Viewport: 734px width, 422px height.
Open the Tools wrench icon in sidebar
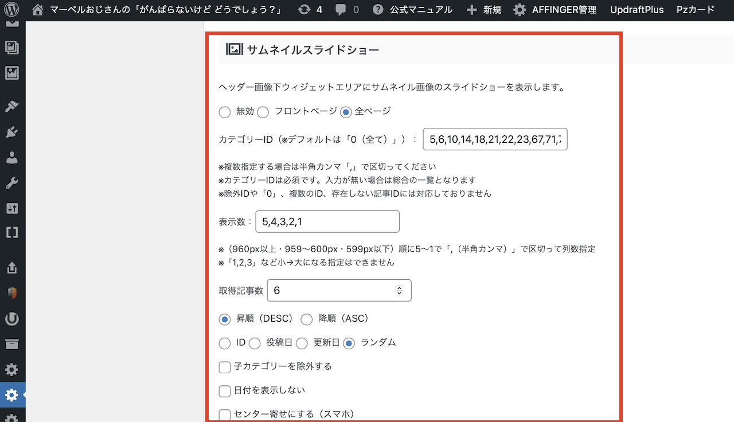tap(12, 183)
